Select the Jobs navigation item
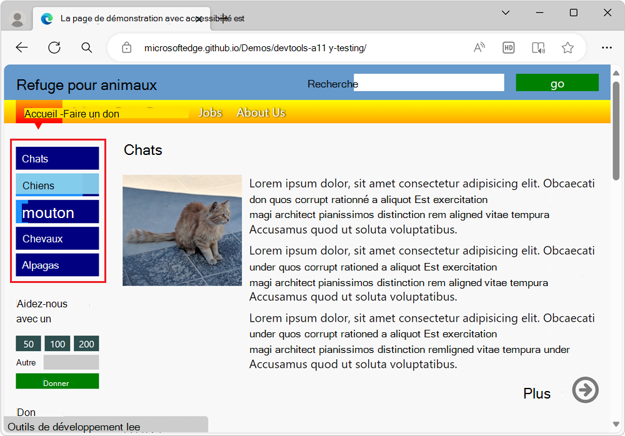The height and width of the screenshot is (436, 625). pyautogui.click(x=210, y=112)
